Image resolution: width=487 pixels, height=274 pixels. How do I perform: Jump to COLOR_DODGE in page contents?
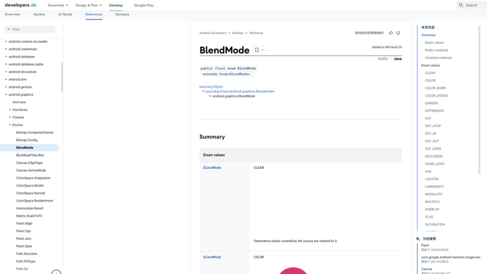point(436,96)
